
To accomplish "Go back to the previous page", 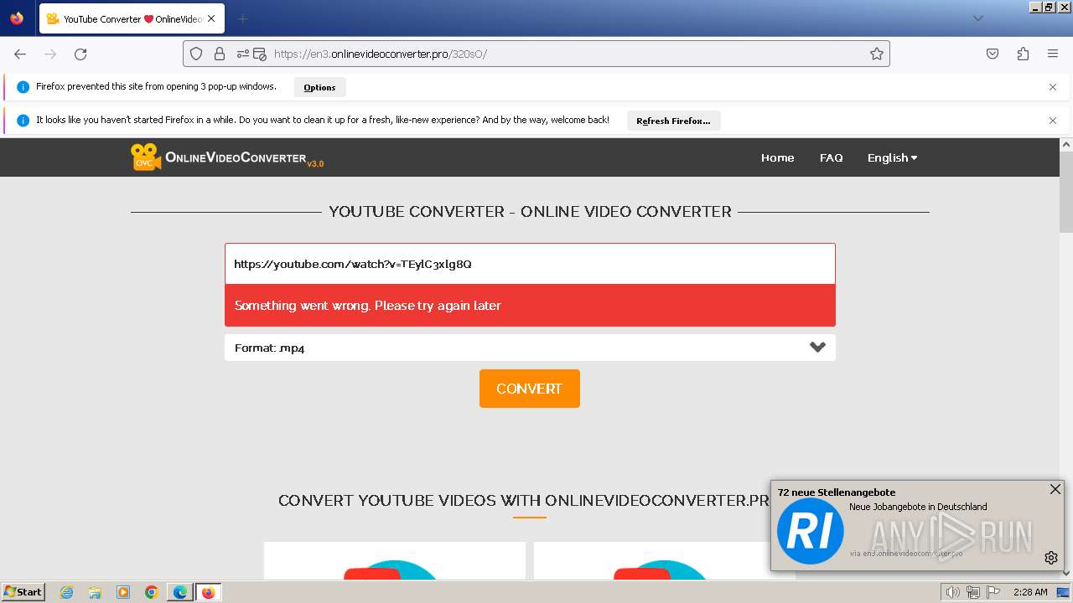I will pyautogui.click(x=20, y=54).
